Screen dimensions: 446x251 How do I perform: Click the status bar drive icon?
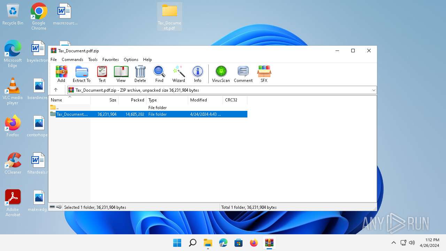[x=52, y=207]
